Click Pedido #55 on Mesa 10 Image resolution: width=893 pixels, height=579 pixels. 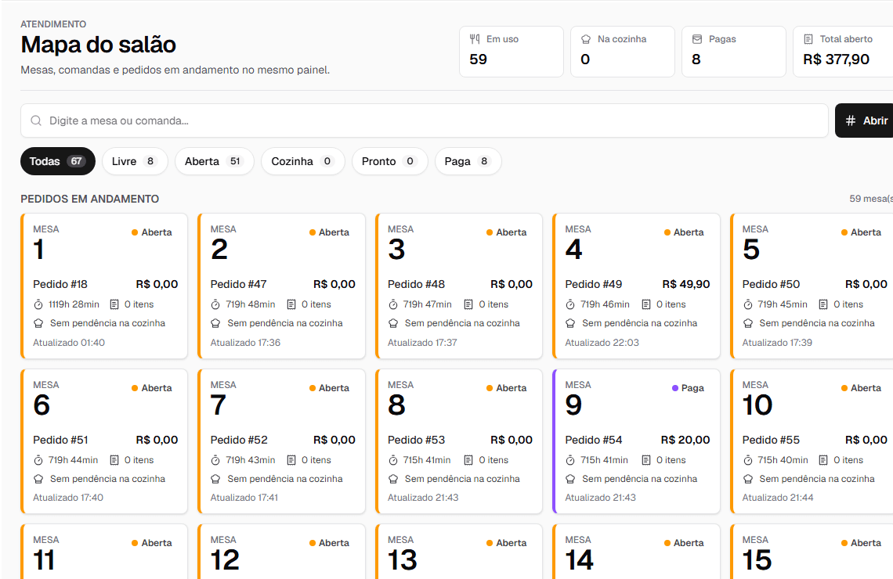[771, 441]
